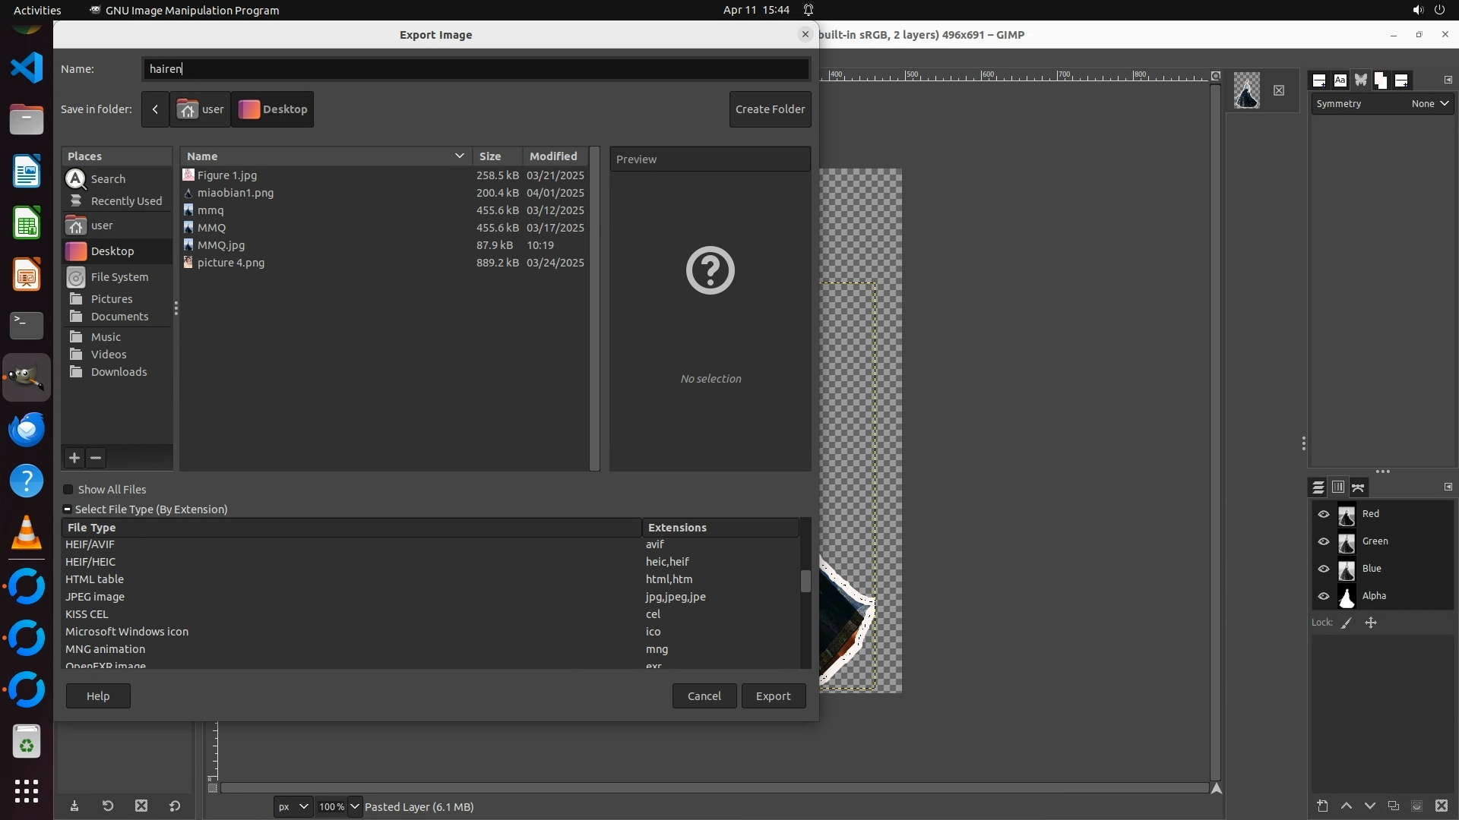Select the Symmetry butterfly tab icon
Viewport: 1459px width, 820px height.
pos(1360,80)
